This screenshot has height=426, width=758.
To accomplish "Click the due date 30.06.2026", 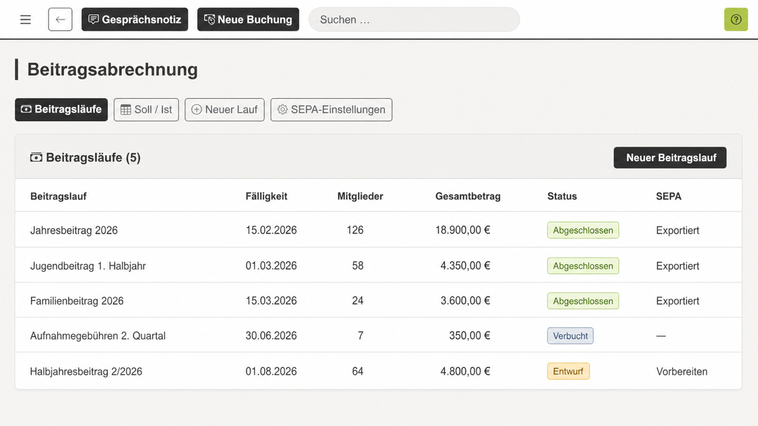I will (271, 335).
